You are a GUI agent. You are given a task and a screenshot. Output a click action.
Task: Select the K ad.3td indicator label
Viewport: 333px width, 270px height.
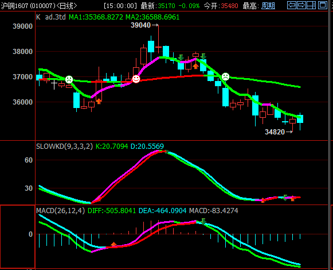(51, 17)
